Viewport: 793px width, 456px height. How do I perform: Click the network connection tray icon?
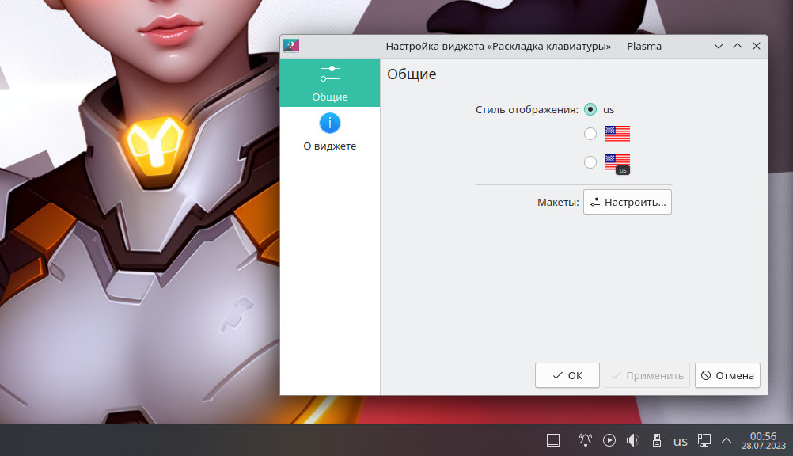tap(704, 440)
